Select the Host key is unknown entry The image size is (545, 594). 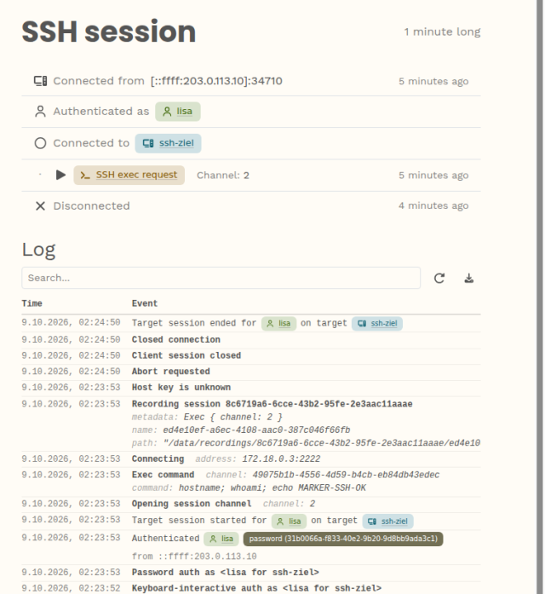tap(251, 388)
